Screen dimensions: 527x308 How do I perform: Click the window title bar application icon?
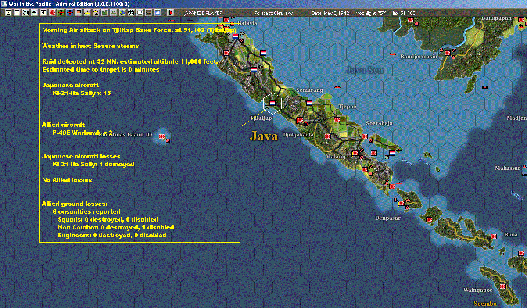(4, 4)
